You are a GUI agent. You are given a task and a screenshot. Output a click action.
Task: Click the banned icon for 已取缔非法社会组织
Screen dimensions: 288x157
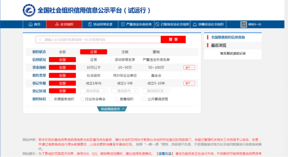coord(157,25)
